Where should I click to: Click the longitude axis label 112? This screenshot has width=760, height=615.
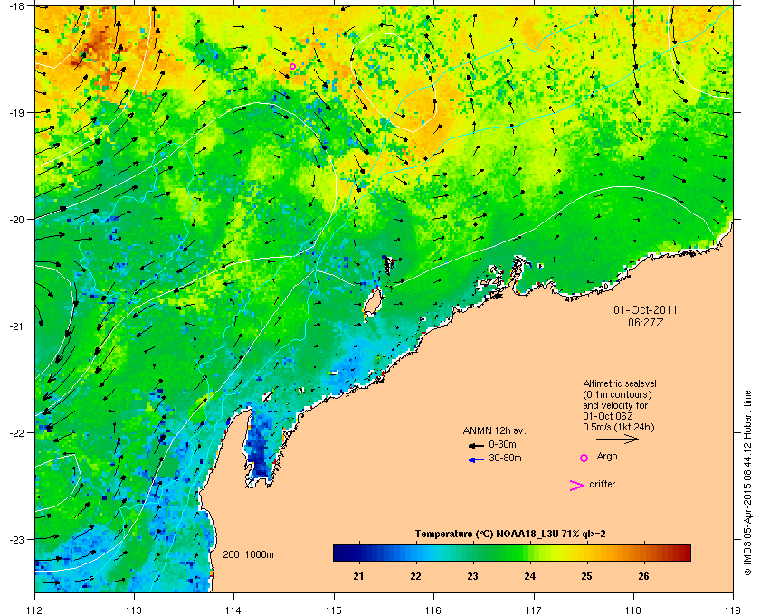click(x=35, y=610)
